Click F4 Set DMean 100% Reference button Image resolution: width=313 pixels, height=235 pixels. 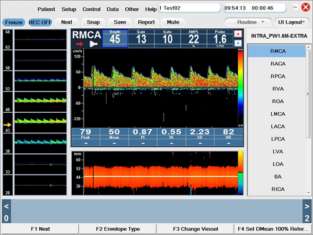pos(272,229)
